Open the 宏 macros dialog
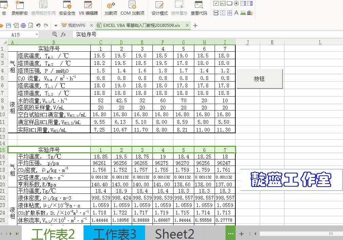 (4, 6)
